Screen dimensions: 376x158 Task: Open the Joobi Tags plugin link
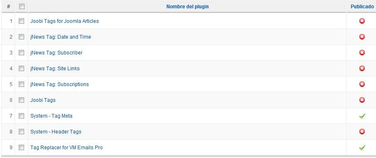click(43, 100)
